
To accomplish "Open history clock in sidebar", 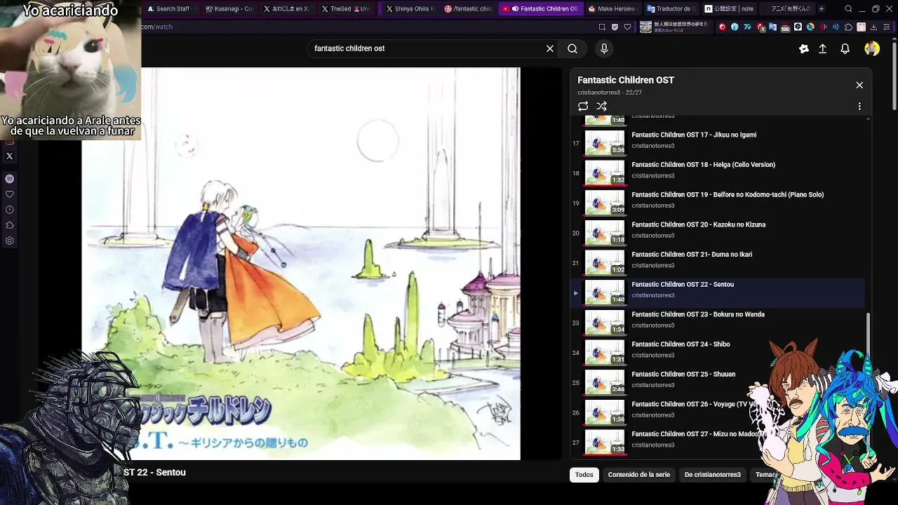I will tap(9, 210).
